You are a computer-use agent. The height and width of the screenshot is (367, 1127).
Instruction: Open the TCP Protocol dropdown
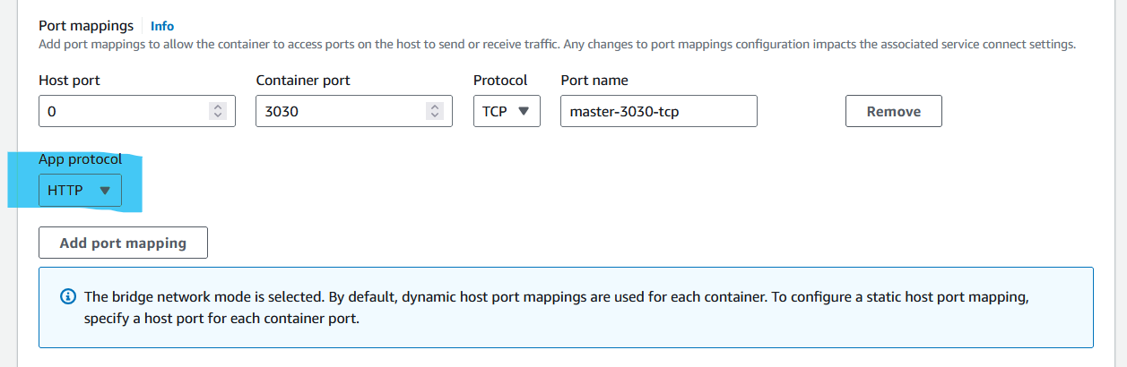tap(507, 111)
